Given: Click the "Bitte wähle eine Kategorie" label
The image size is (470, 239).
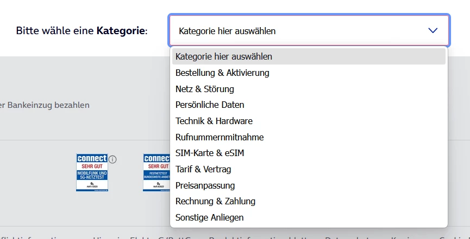Looking at the screenshot, I should [x=82, y=30].
